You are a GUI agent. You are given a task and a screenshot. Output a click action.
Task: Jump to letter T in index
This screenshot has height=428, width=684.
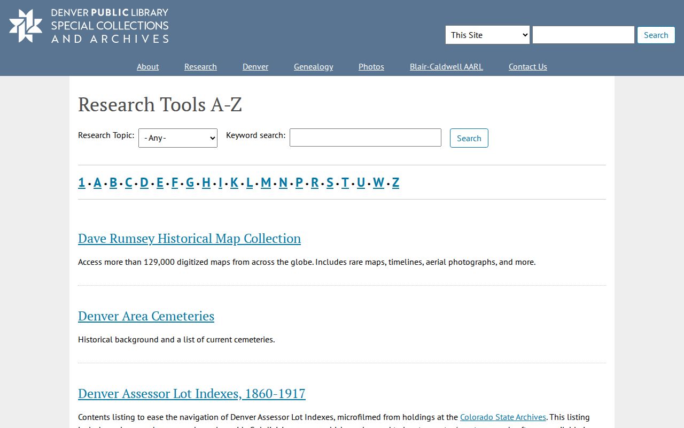coord(345,182)
